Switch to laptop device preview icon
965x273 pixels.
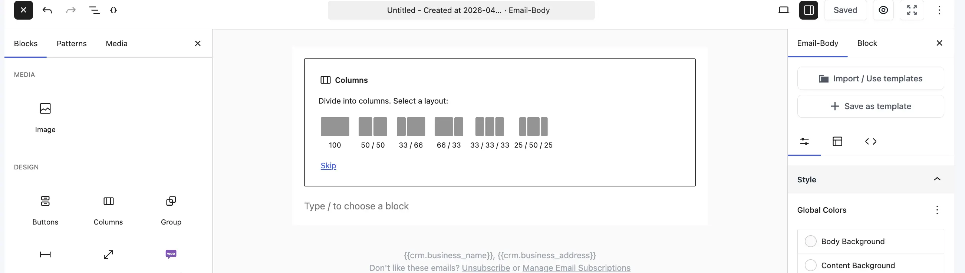[x=783, y=10]
